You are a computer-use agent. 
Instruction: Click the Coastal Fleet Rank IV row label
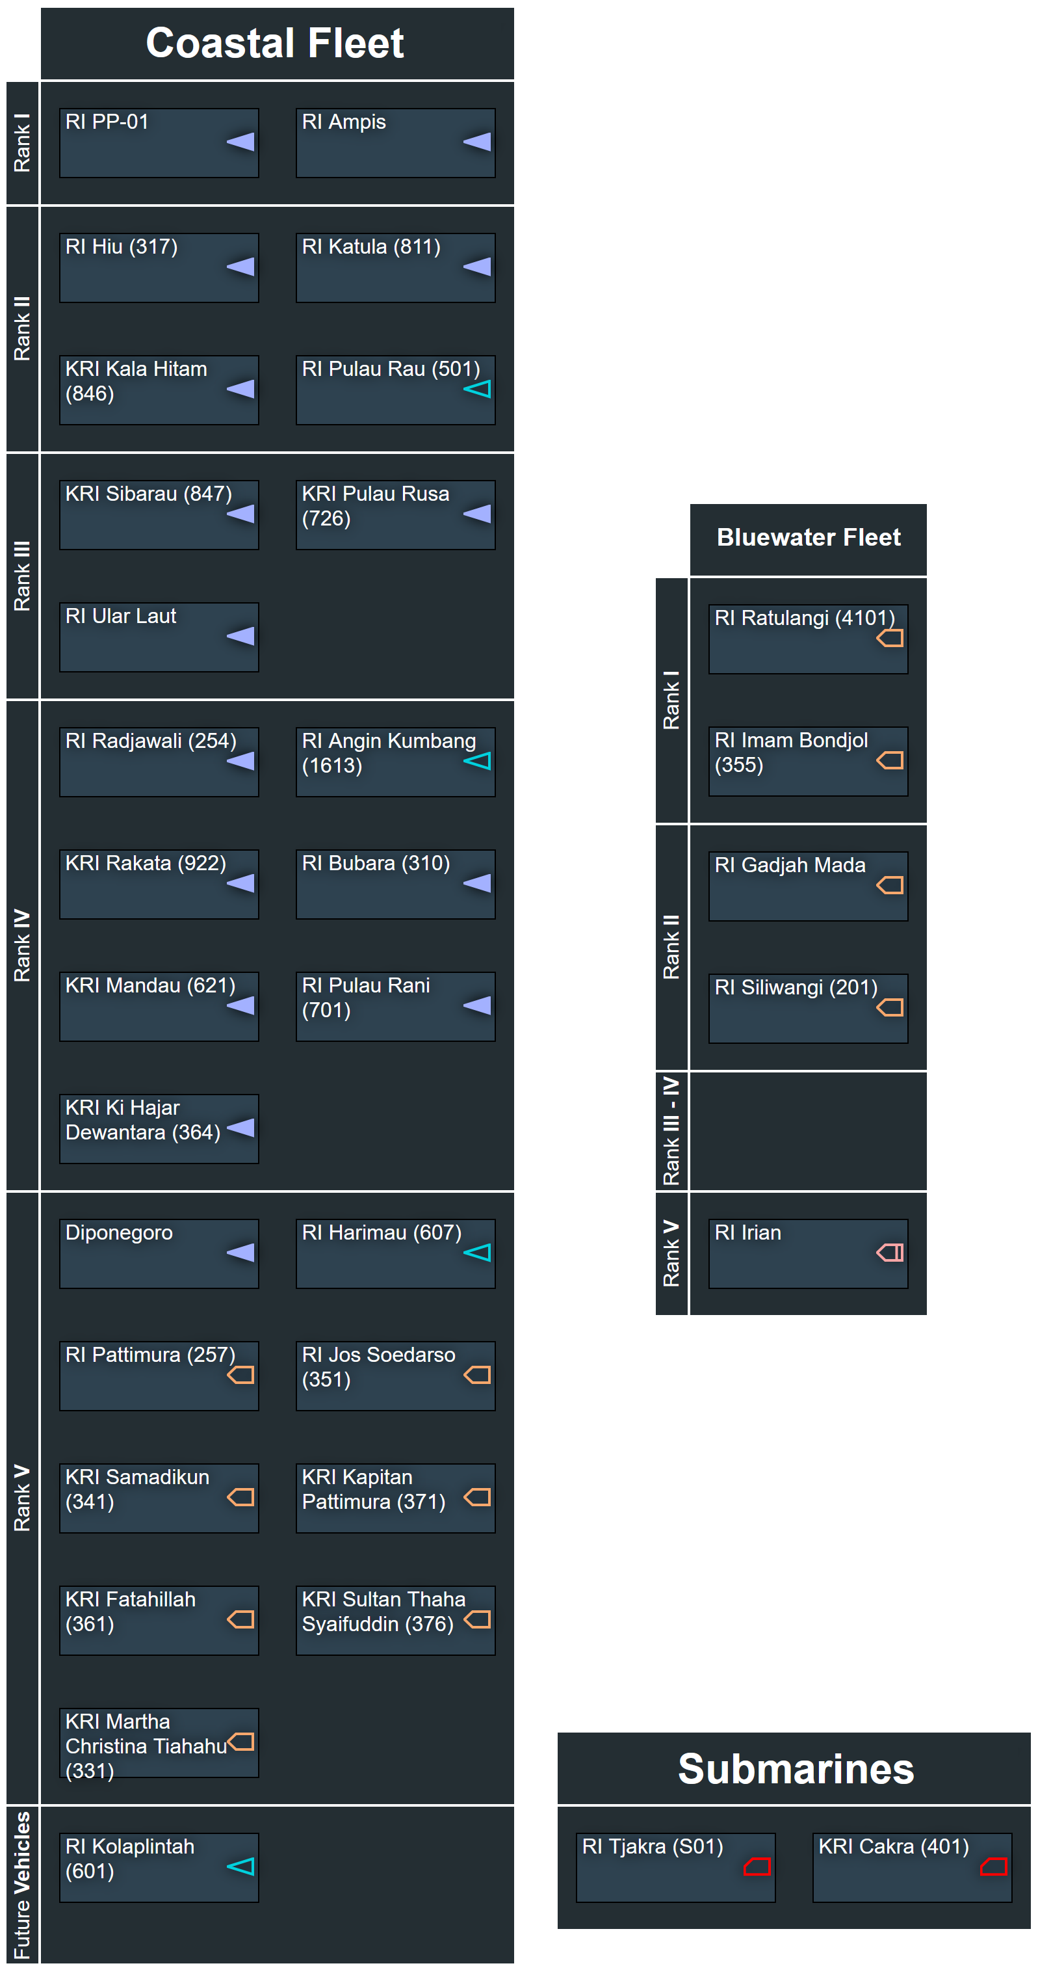click(22, 945)
